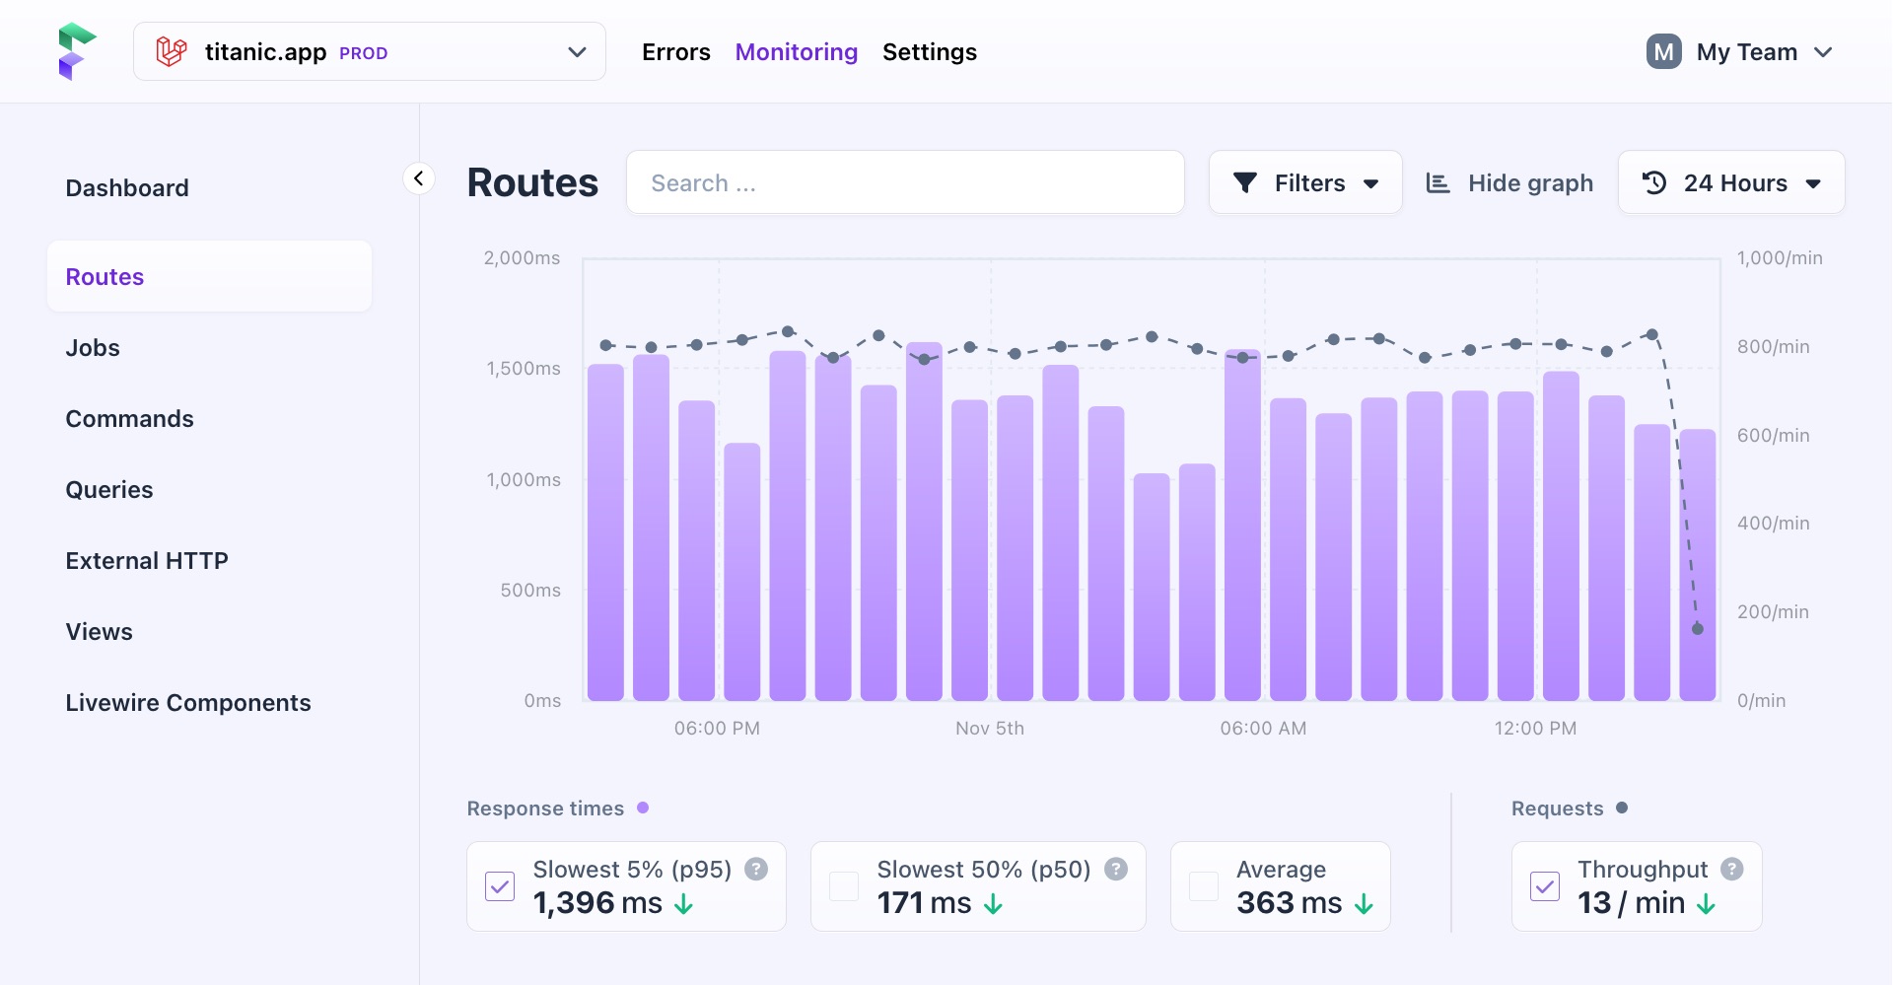Click the Routes search field
1893x985 pixels.
(x=904, y=182)
